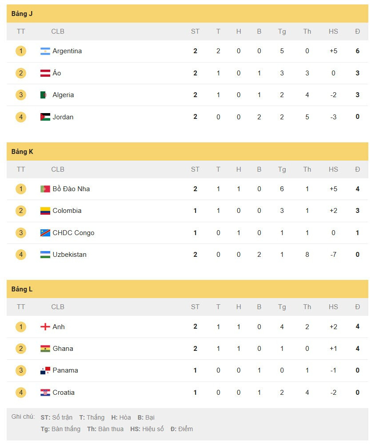The height and width of the screenshot is (444, 375).
Task: Open the Croatia team link
Action: click(64, 393)
